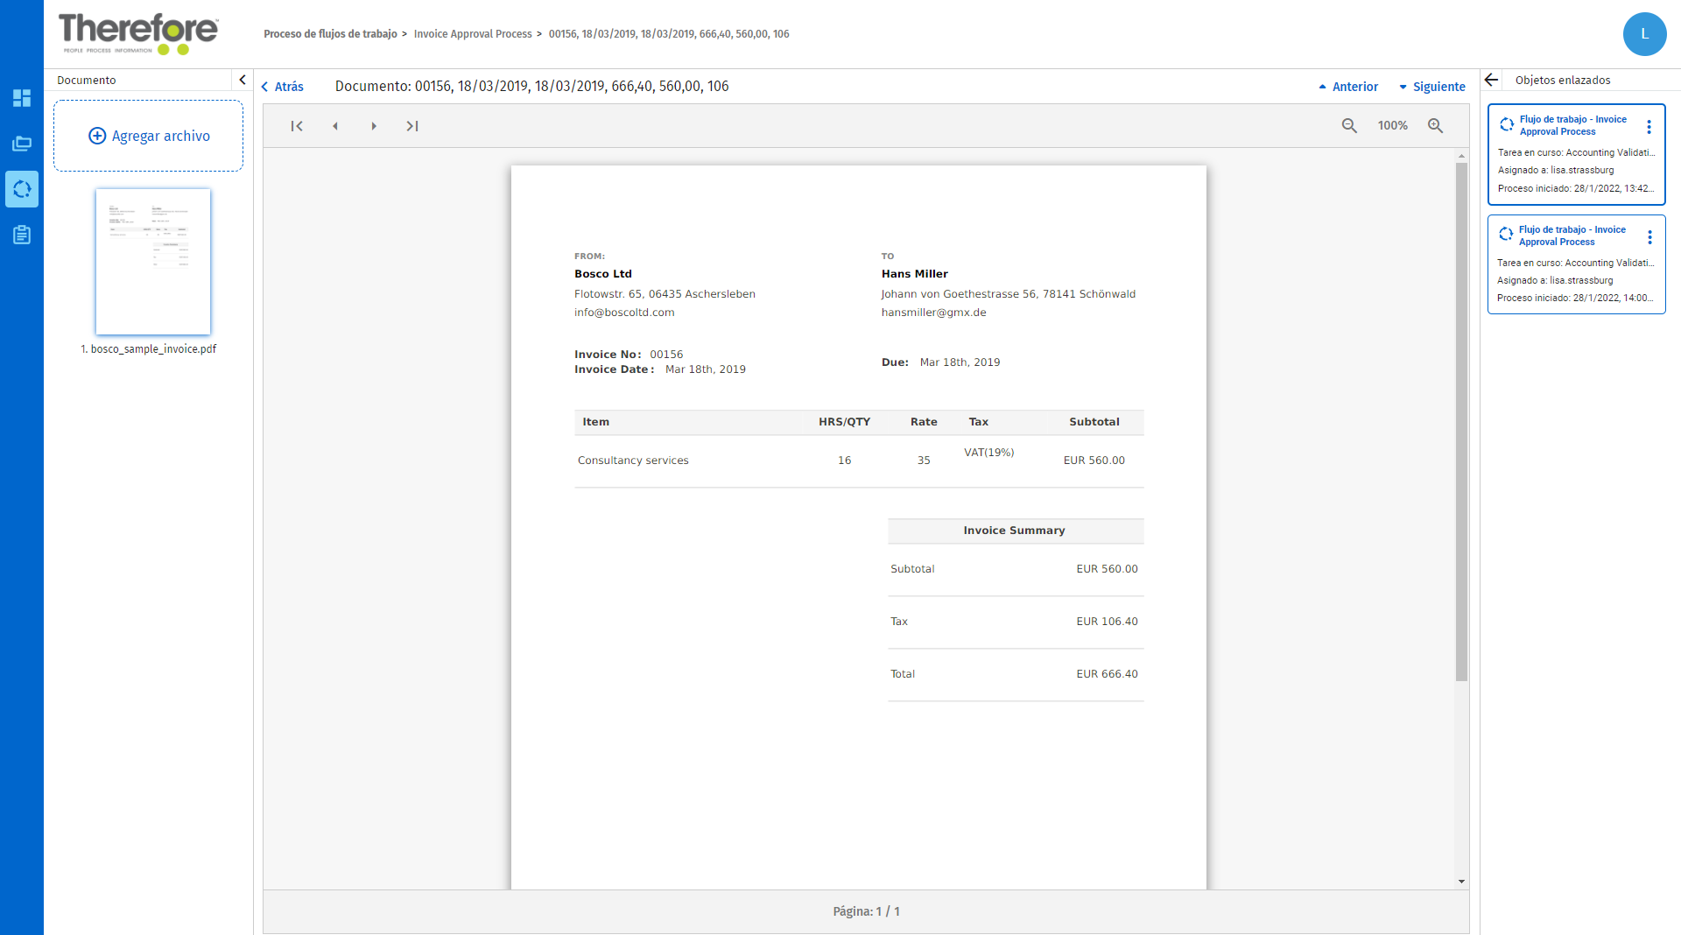Screen dimensions: 1681x935
Task: Click email info@boscoltd.com in invoice
Action: [624, 313]
